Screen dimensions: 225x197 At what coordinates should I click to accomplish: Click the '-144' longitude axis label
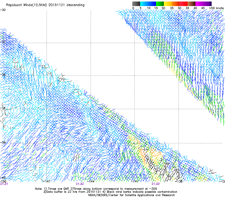pyautogui.click(x=91, y=181)
